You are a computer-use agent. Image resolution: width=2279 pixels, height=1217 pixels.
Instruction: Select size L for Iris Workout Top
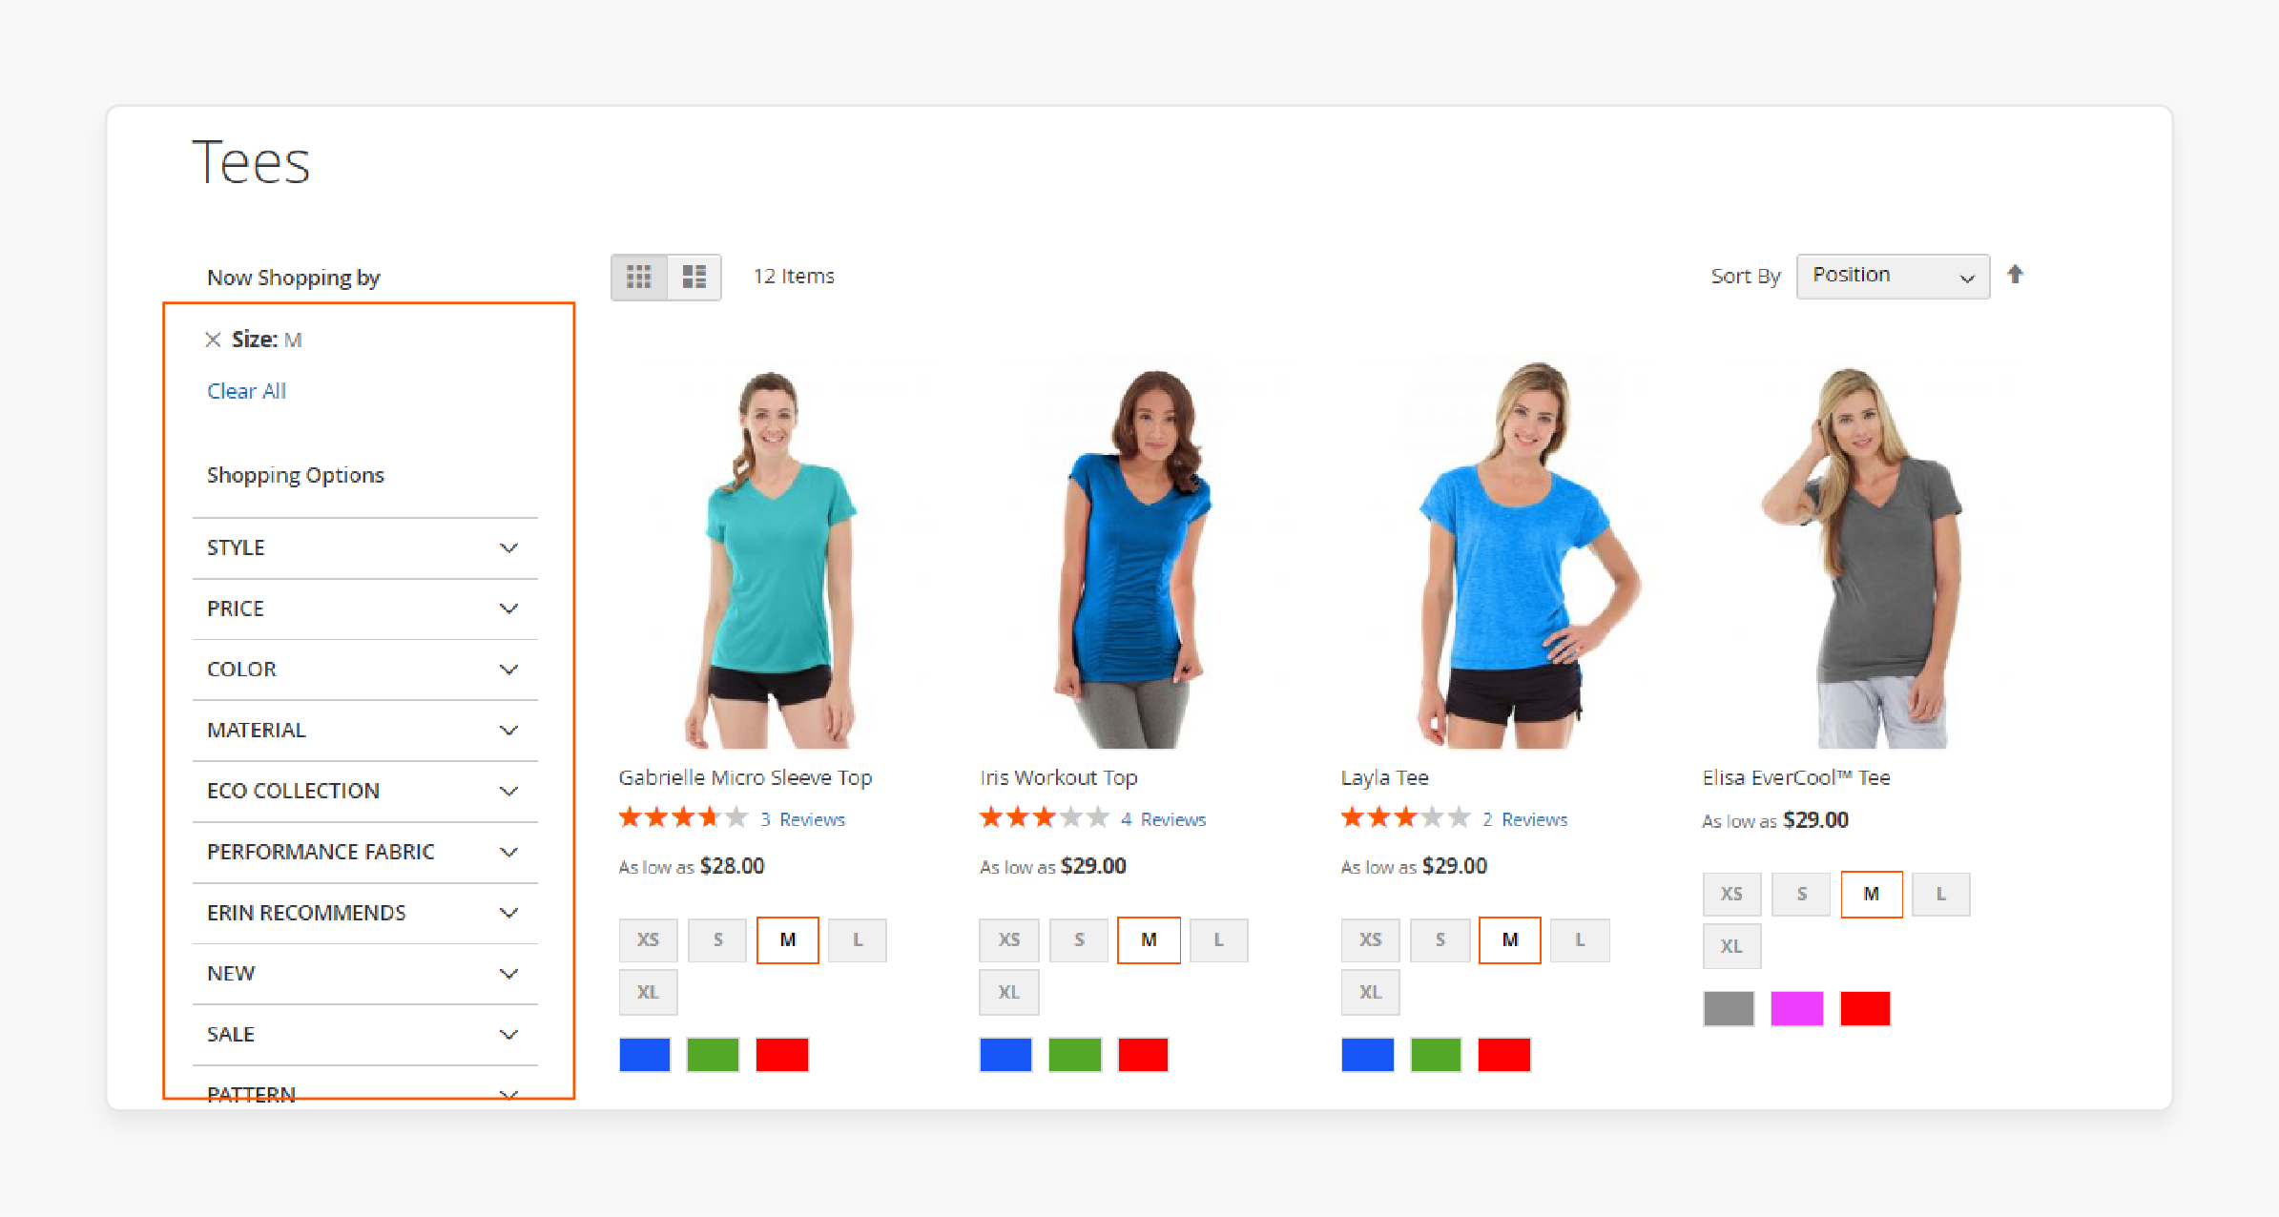click(1218, 940)
